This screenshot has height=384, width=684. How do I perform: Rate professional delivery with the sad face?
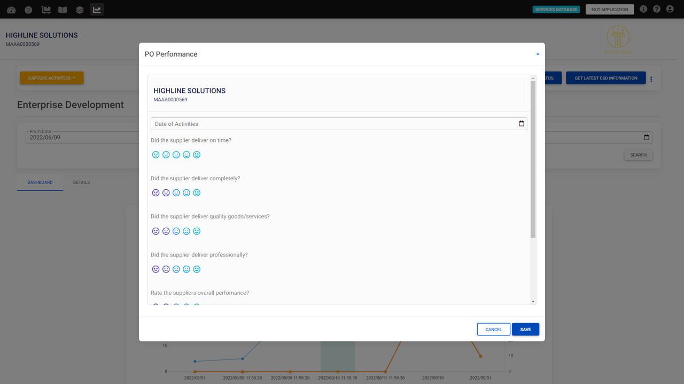[166, 269]
